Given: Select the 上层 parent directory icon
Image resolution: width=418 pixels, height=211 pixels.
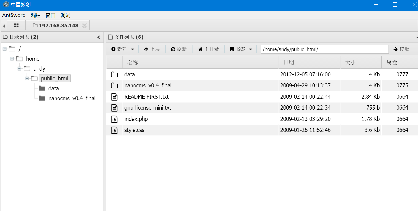Looking at the screenshot, I should (146, 49).
